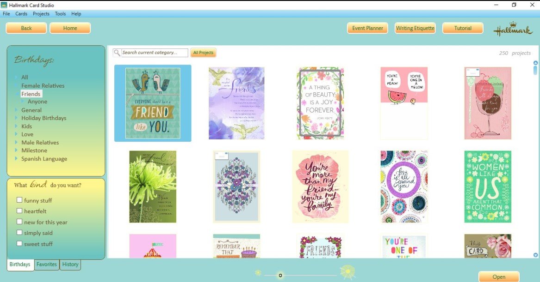Enable the 'new for this year' filter
Image resolution: width=540 pixels, height=282 pixels.
(19, 222)
